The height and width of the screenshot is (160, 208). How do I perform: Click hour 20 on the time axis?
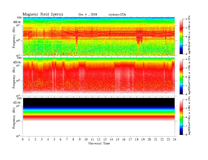pos(149,139)
